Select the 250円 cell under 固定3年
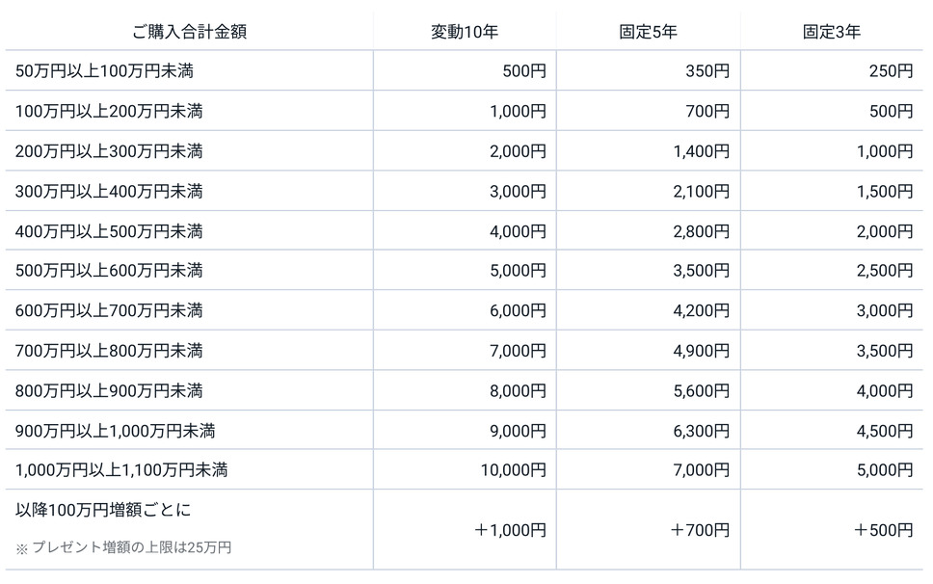This screenshot has width=933, height=584. tap(891, 70)
